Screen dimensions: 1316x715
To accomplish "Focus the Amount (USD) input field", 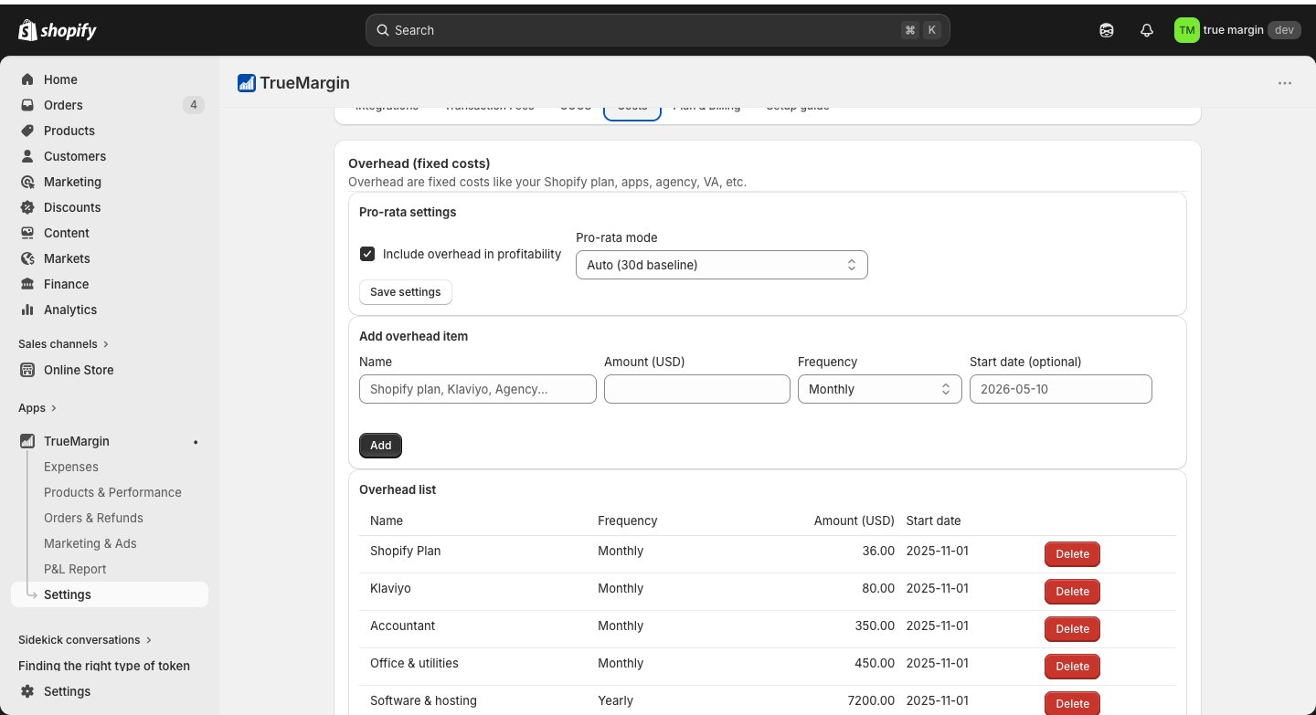I will click(697, 389).
